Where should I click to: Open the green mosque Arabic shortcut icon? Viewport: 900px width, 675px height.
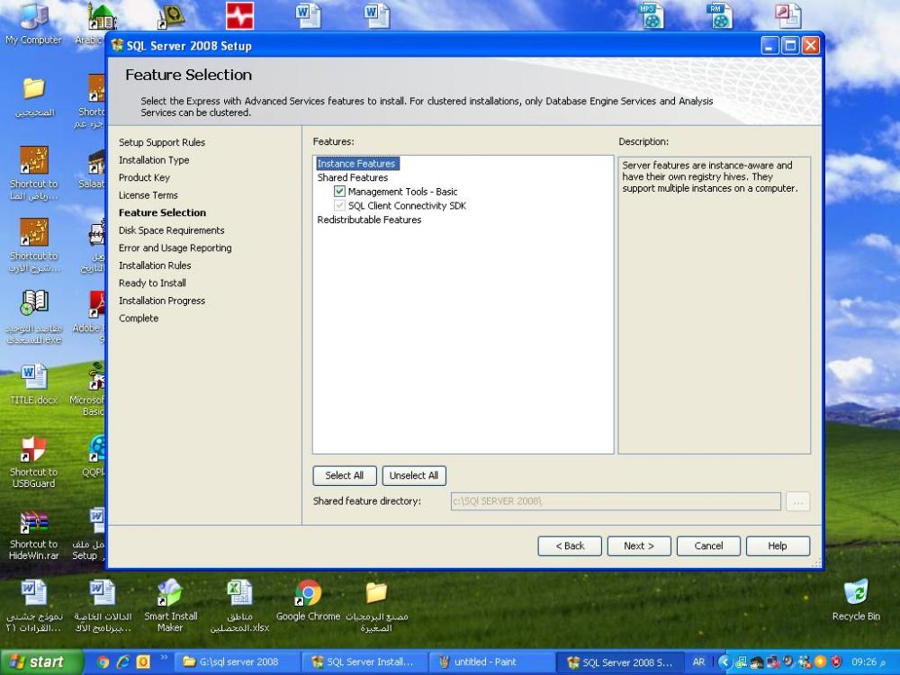tap(102, 17)
